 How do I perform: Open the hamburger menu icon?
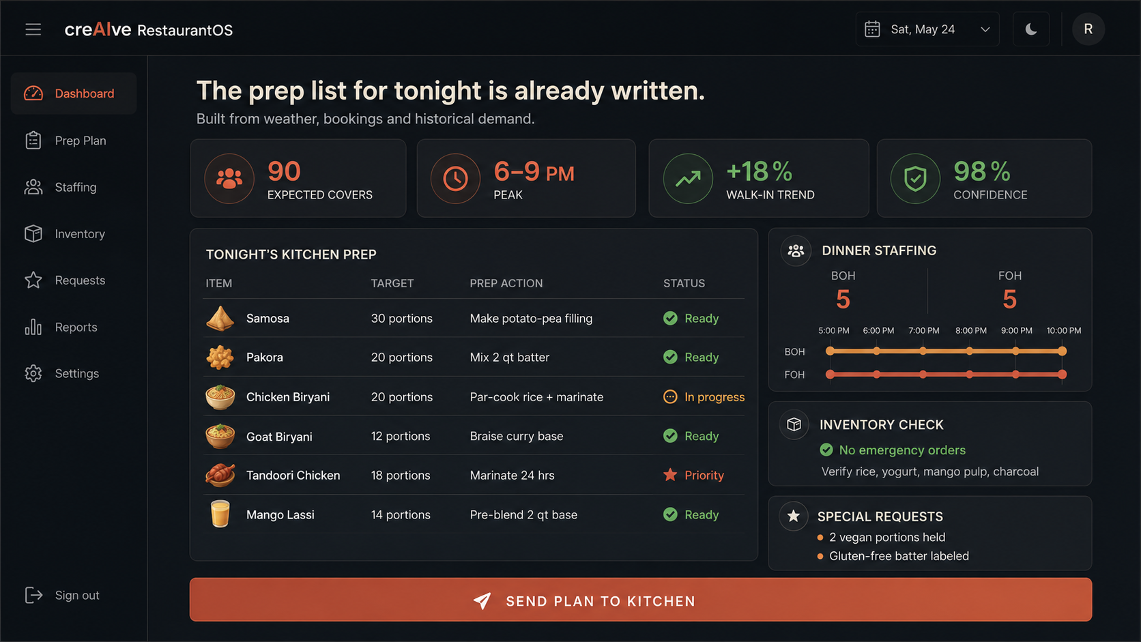pyautogui.click(x=33, y=29)
